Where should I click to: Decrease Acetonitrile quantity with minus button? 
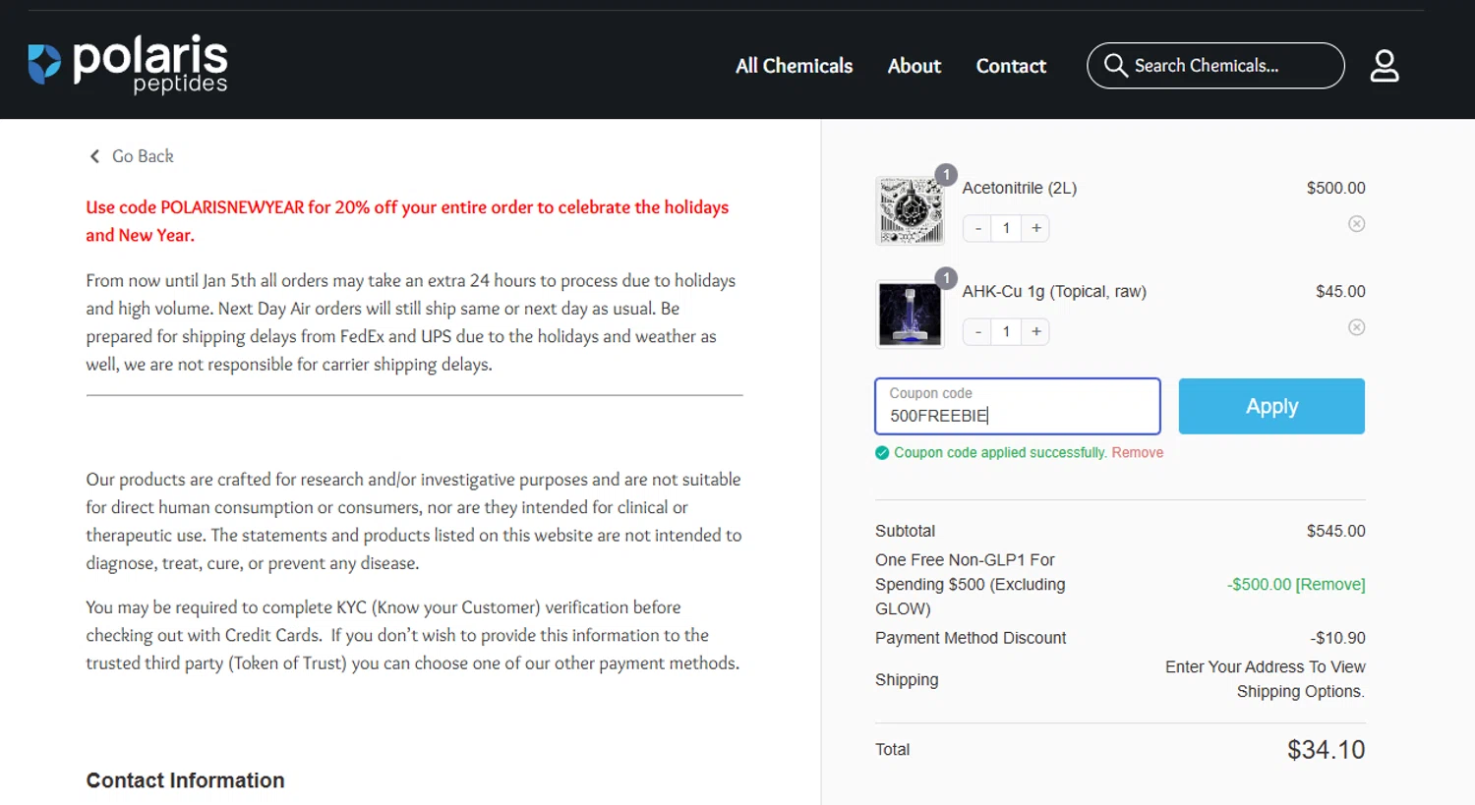[977, 228]
